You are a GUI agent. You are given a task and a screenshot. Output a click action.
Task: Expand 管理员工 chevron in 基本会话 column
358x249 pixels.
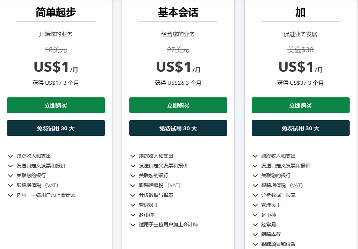[x=133, y=205]
